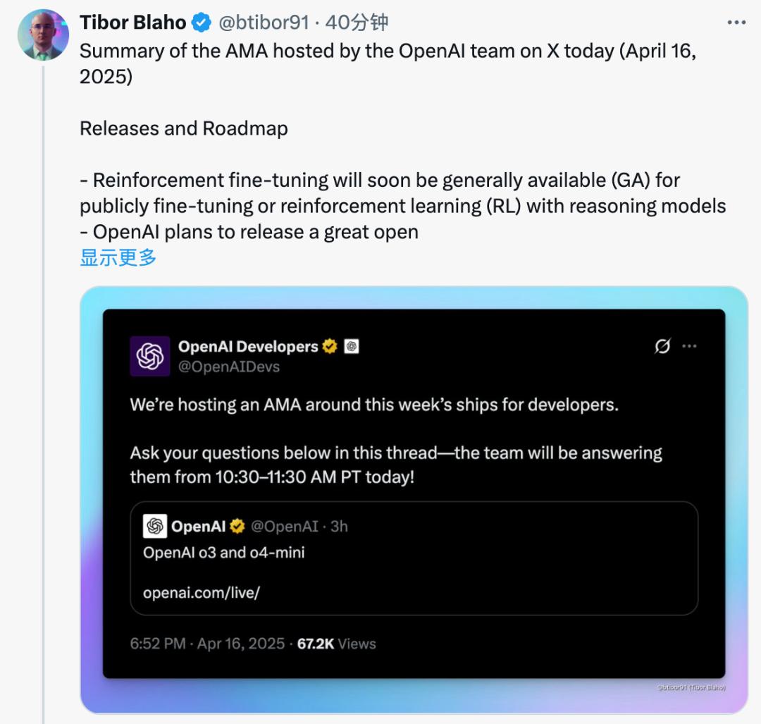Click the Grok slash-circle icon
761x724 pixels.
(662, 346)
